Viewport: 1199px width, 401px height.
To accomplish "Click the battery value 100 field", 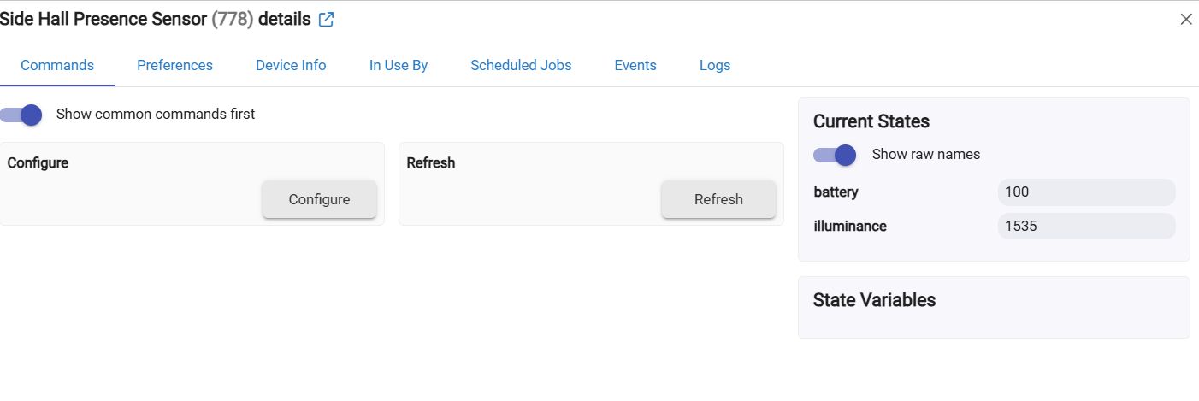I will coord(1086,192).
